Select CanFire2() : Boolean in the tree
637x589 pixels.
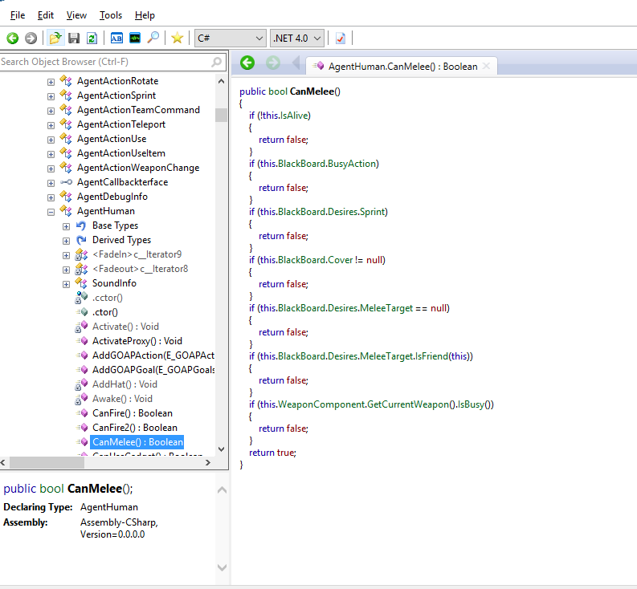point(134,428)
